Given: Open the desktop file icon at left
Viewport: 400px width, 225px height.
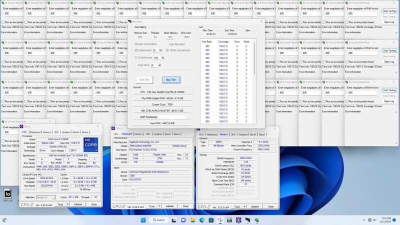Looking at the screenshot, I should pyautogui.click(x=7, y=193).
